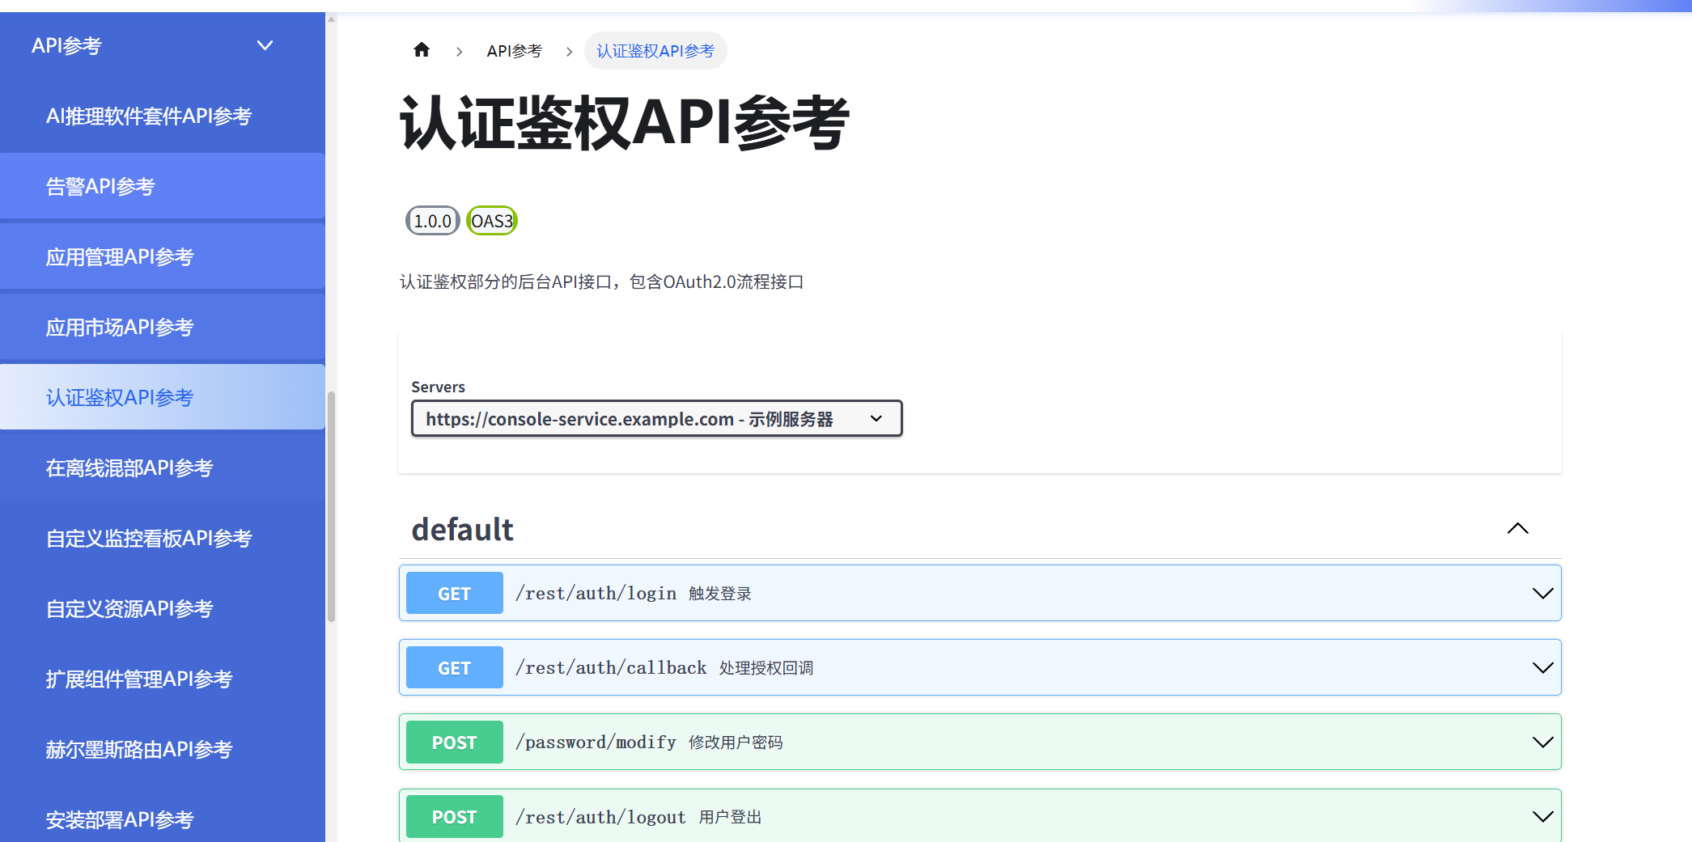Collapse the default section
The width and height of the screenshot is (1692, 842).
tap(1518, 528)
